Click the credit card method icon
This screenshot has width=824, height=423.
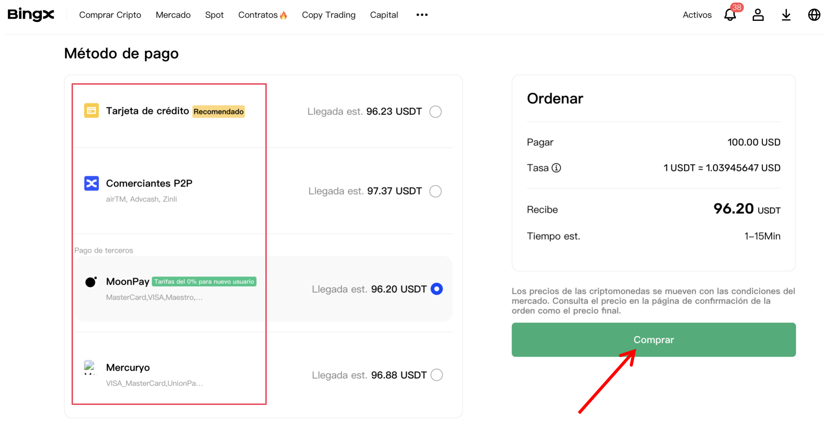click(x=91, y=111)
